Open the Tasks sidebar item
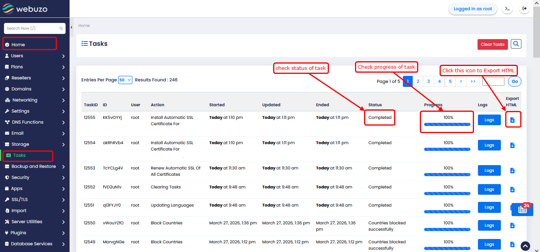Image resolution: width=540 pixels, height=252 pixels. coord(19,155)
